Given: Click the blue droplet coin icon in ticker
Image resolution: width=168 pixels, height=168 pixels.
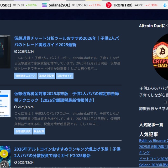Looking at the screenshot, I should tap(165, 5).
